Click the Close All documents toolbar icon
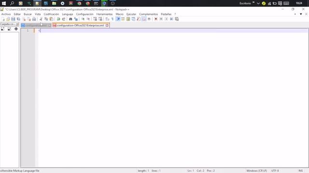309x173 pixels. (x=29, y=19)
